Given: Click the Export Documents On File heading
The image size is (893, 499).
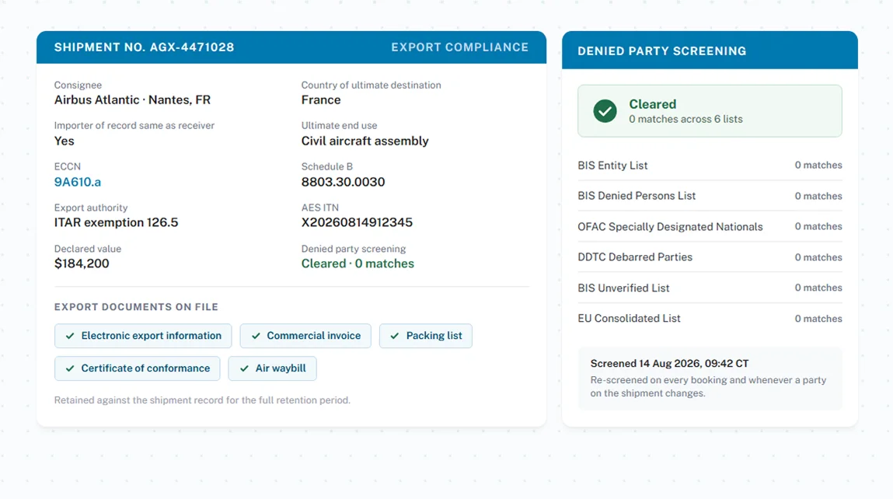Looking at the screenshot, I should click(136, 307).
